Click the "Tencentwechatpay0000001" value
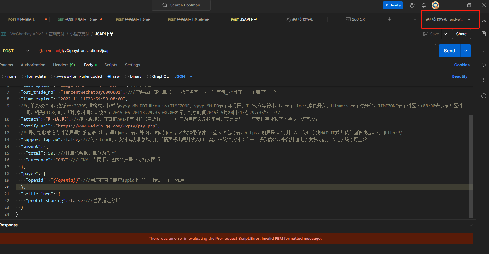This screenshot has width=489, height=254. 92,92
